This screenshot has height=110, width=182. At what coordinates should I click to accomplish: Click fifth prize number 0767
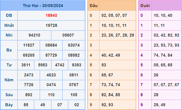click(x=74, y=85)
